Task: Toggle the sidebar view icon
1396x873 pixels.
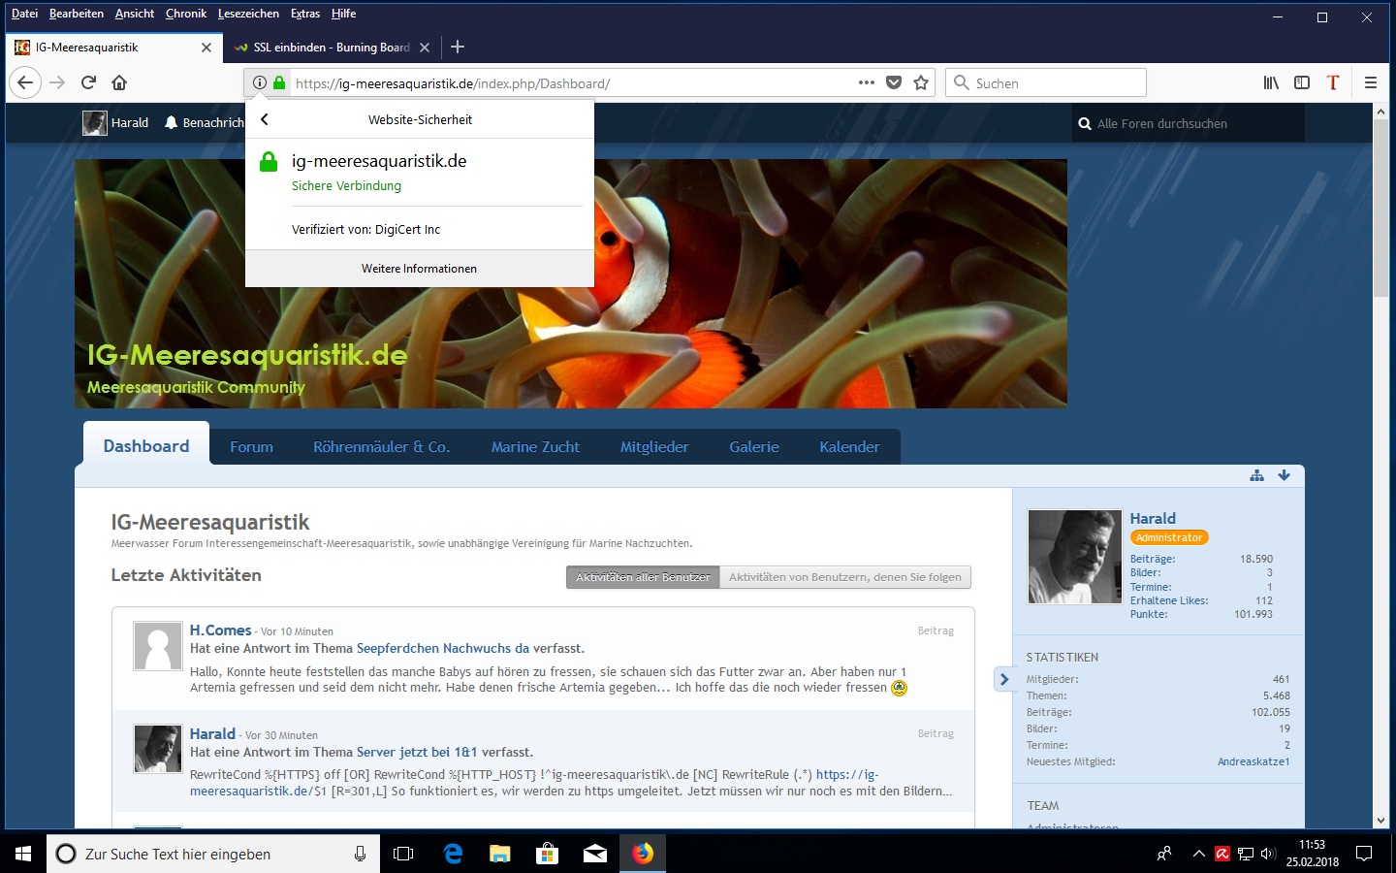Action: [x=1302, y=82]
